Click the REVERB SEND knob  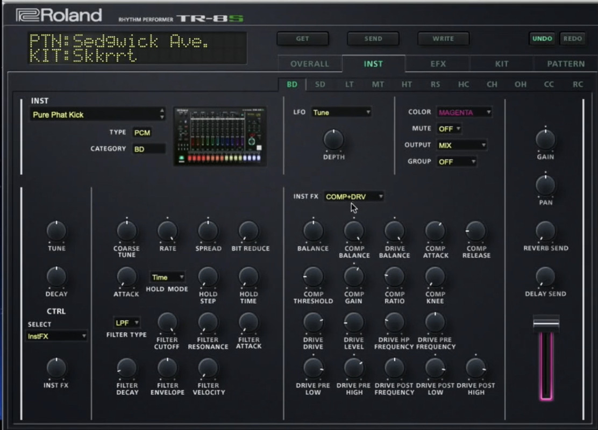[x=545, y=231]
